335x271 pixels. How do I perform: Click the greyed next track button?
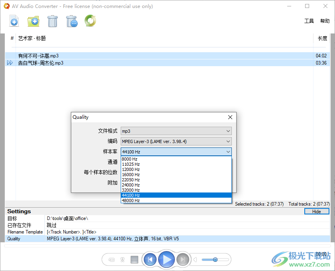tap(183, 259)
